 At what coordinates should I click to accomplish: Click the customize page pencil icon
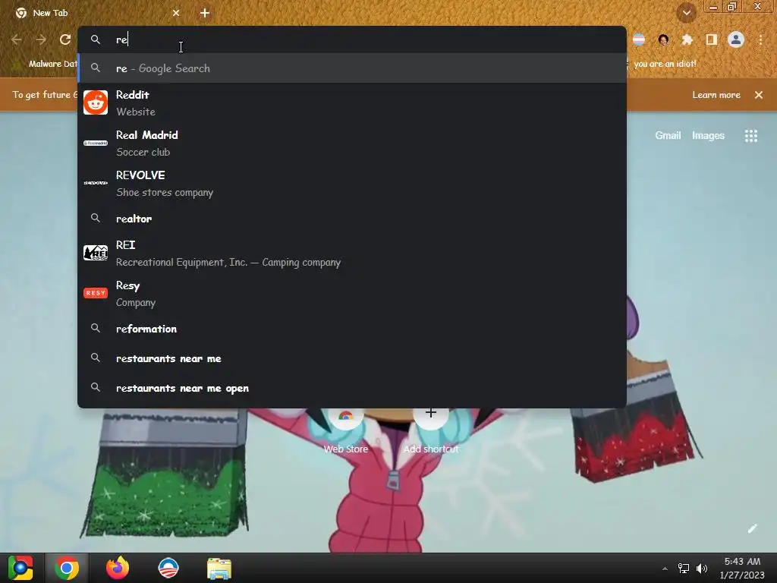click(x=752, y=528)
